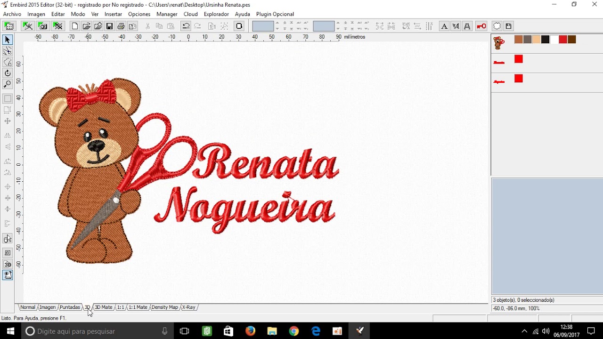603x339 pixels.
Task: Click the green cross-stitch toolbar icon
Action: (x=57, y=26)
